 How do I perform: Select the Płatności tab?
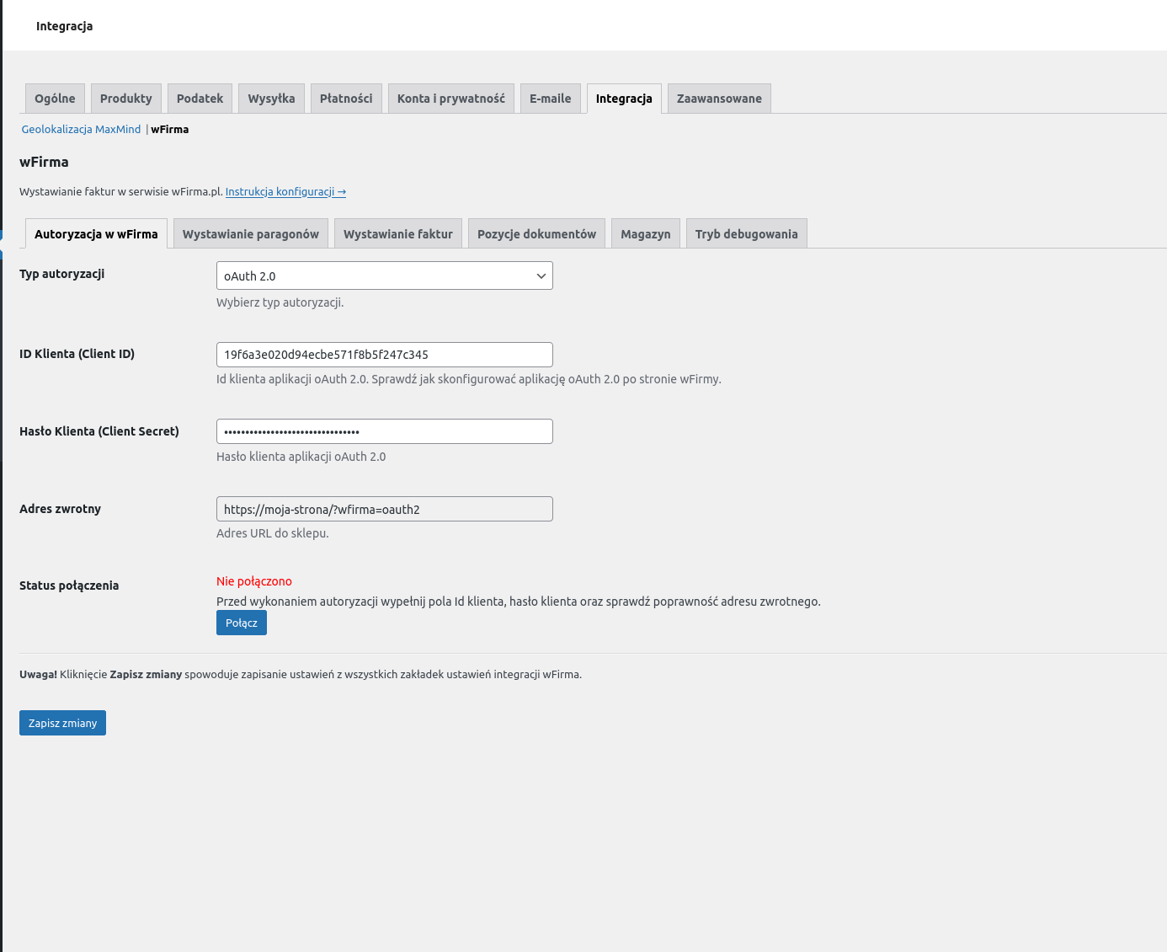346,99
